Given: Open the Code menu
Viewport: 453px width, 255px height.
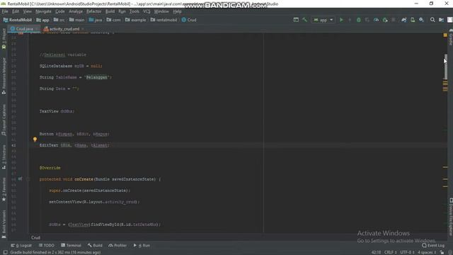Looking at the screenshot, I should click(x=60, y=11).
